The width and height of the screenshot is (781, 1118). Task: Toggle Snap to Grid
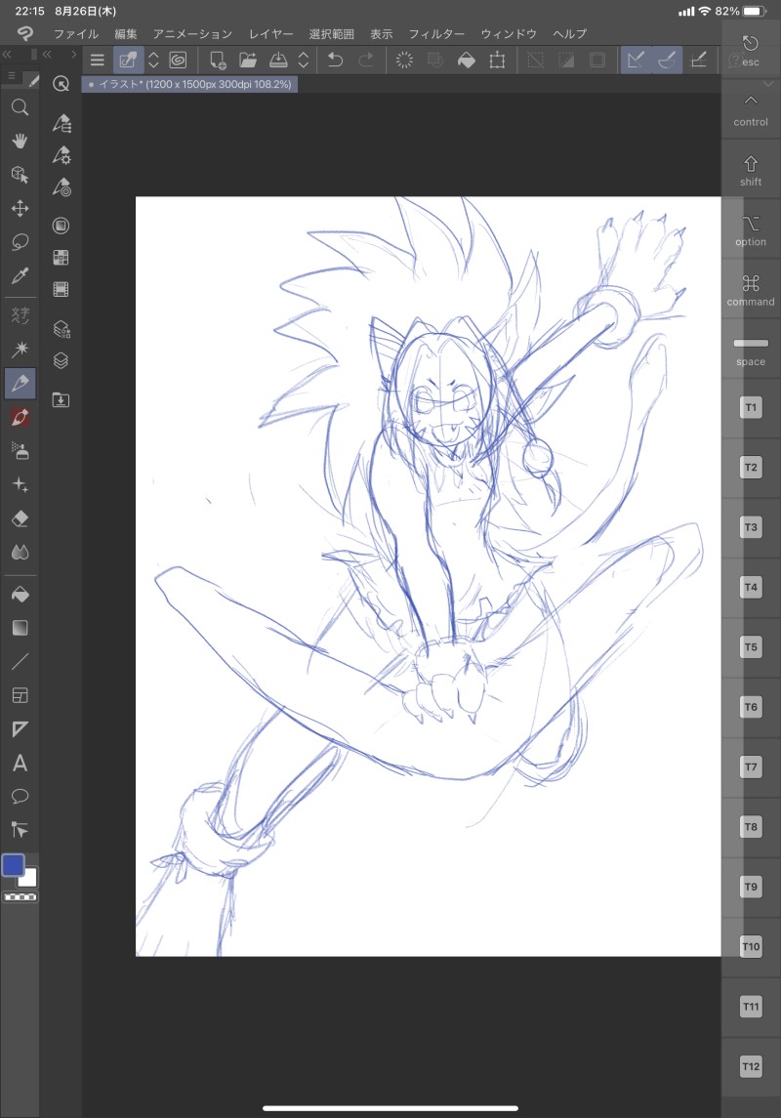click(699, 60)
